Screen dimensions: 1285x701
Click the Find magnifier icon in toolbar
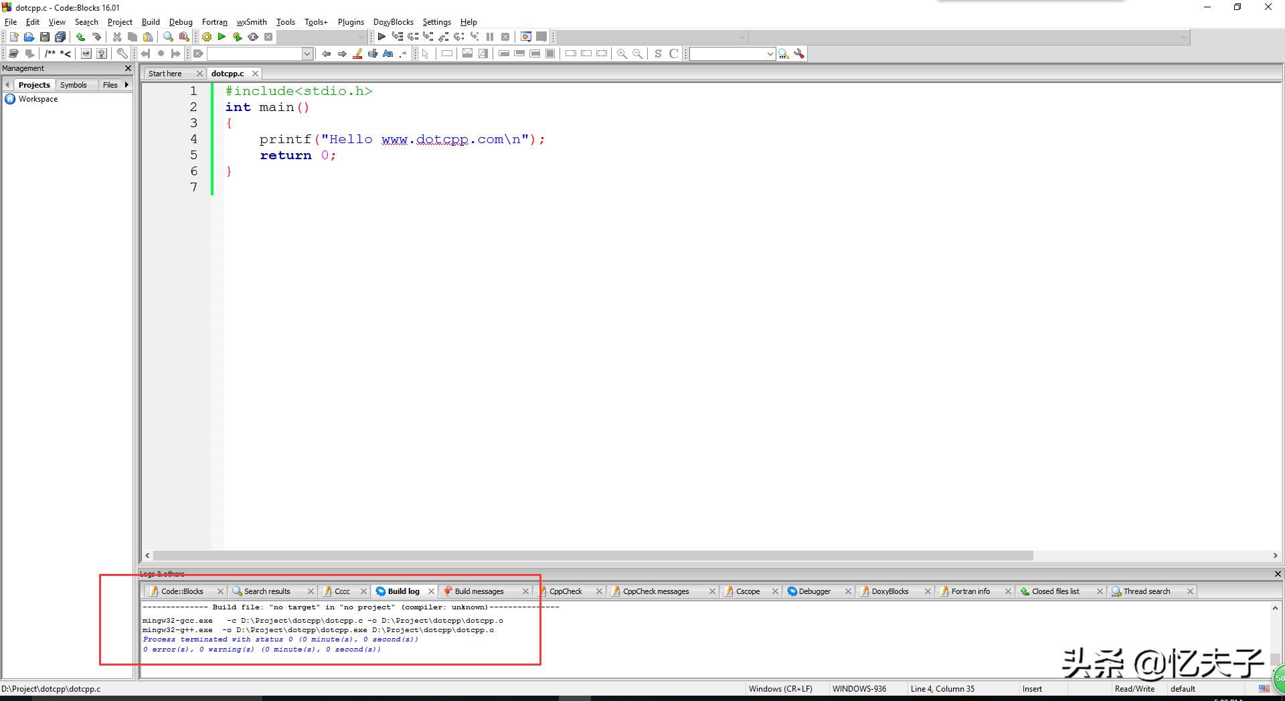click(x=168, y=37)
